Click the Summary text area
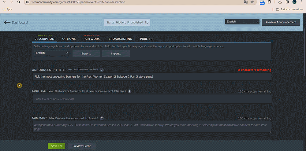Image resolution: width=306 pixels, height=151 pixels. coord(152,127)
